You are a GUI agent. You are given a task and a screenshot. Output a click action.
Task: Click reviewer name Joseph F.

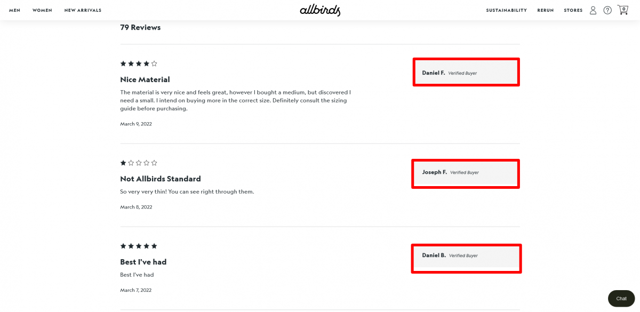[433, 172]
